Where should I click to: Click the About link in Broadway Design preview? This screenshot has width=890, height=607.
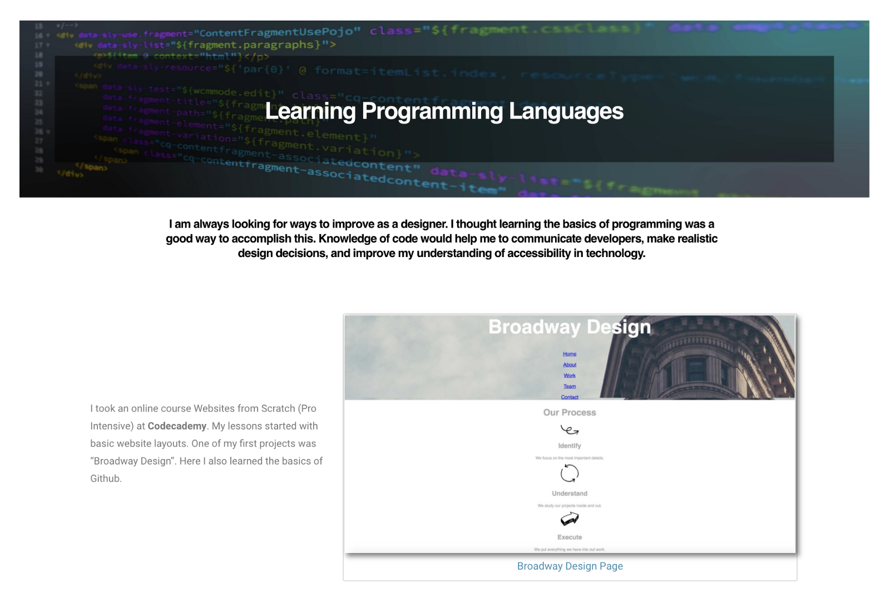pos(570,365)
